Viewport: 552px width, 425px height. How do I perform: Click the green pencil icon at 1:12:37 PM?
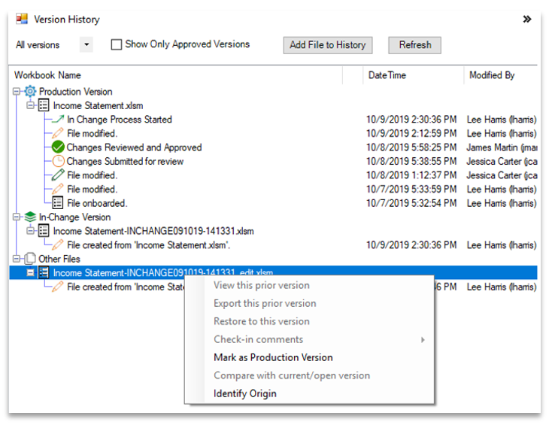coord(58,175)
